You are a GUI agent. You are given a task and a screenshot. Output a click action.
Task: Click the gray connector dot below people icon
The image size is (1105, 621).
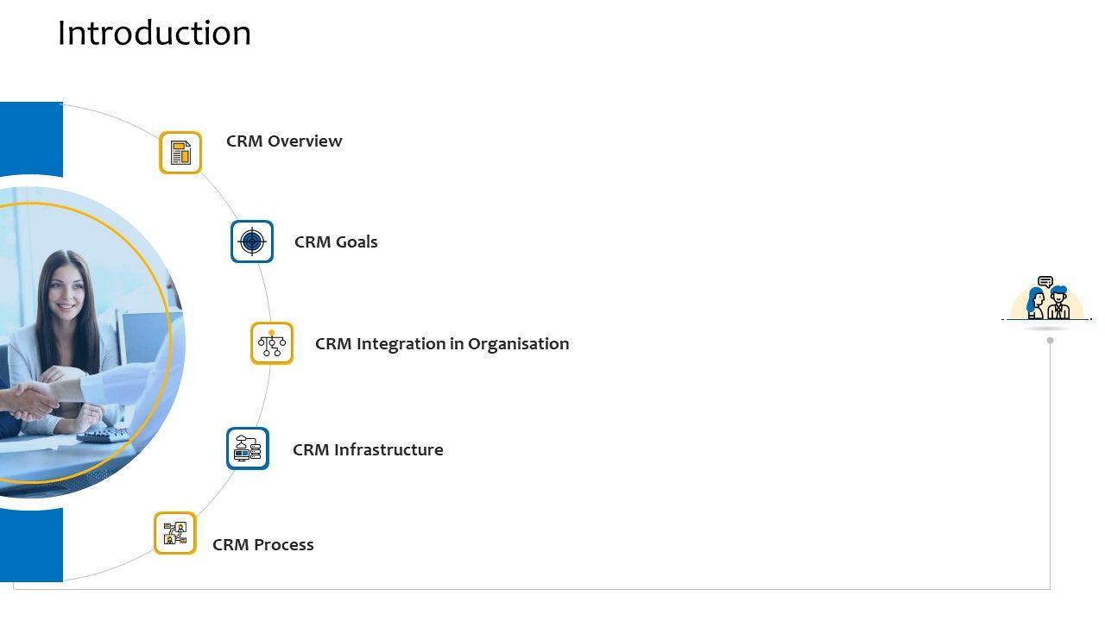(x=1050, y=341)
